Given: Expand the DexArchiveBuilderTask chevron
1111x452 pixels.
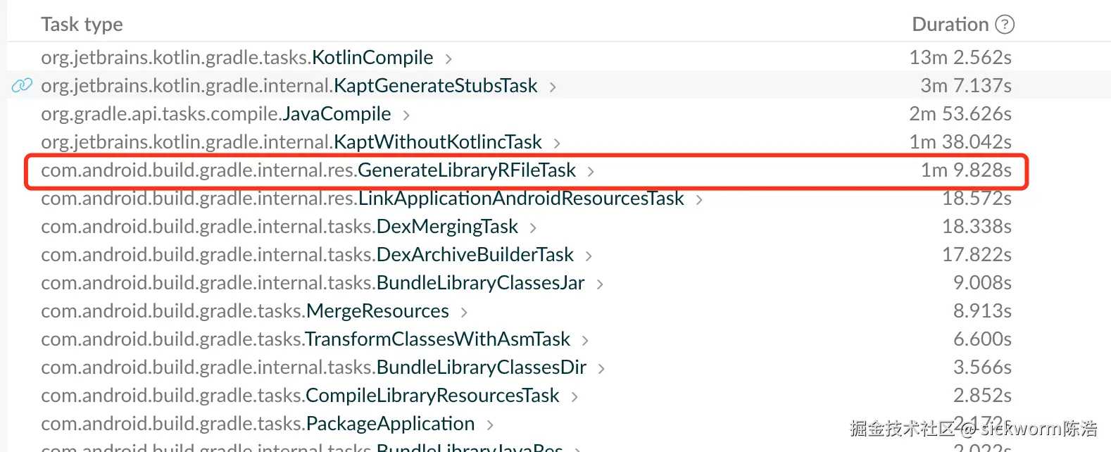Looking at the screenshot, I should tap(589, 256).
